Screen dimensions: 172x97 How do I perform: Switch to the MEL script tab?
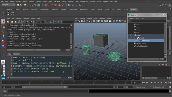point(9,54)
